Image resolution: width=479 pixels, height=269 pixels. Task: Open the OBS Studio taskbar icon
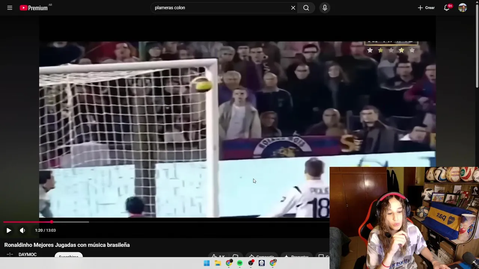click(x=251, y=263)
